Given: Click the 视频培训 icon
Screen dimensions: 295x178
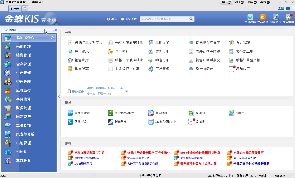Looking at the screenshot, I should coord(275,18).
